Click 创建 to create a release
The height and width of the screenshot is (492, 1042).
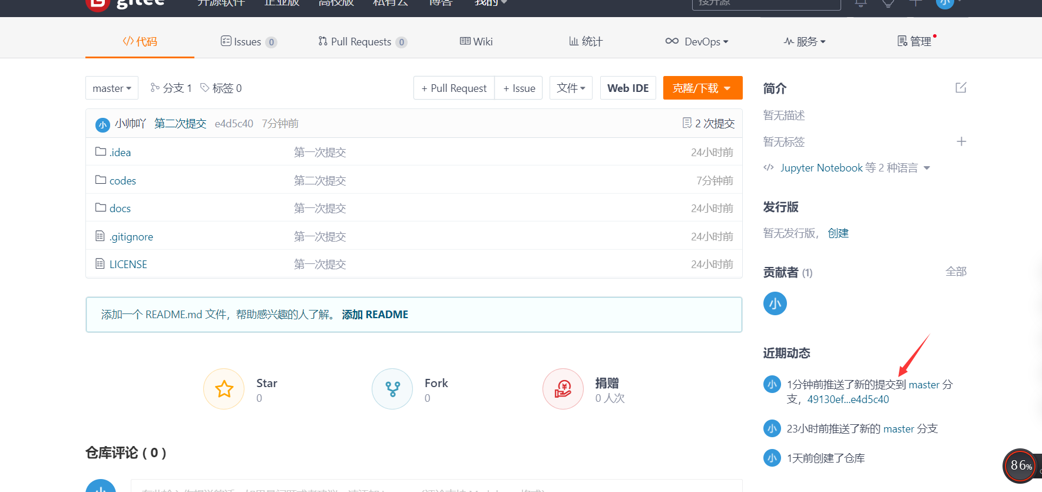point(838,233)
